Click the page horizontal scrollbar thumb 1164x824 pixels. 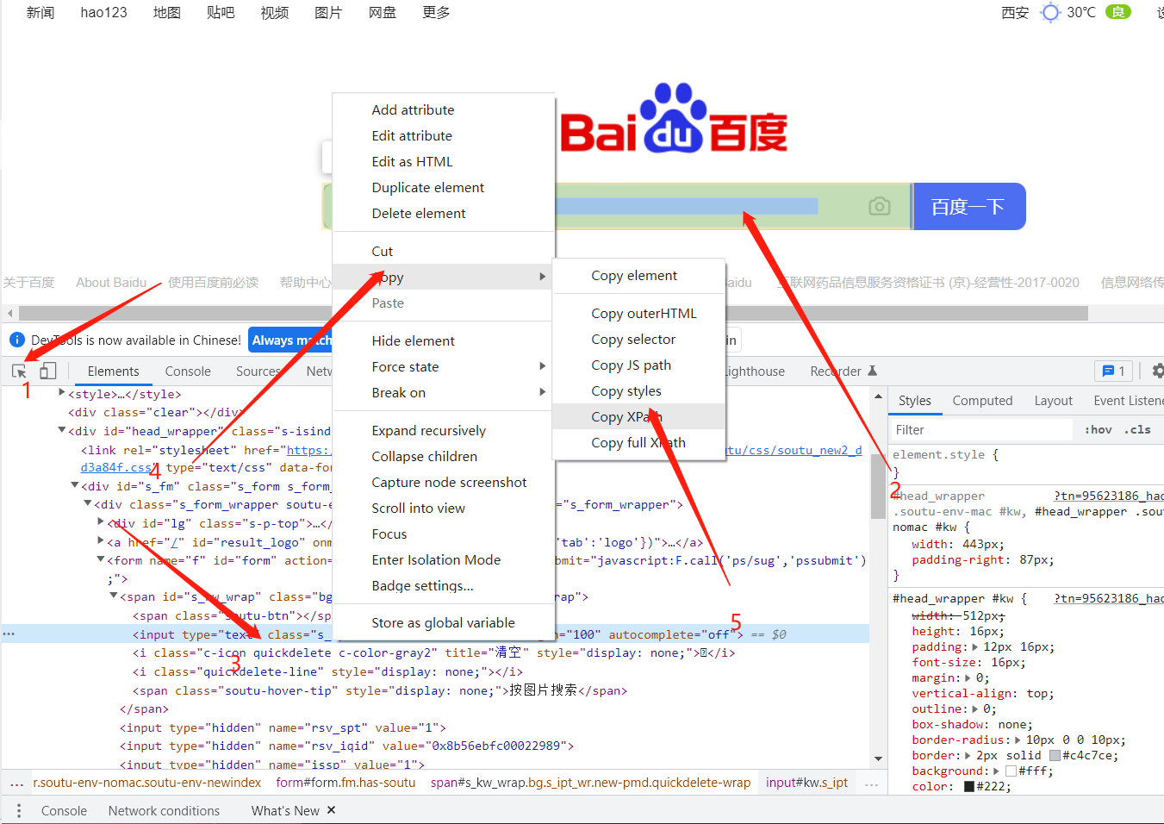point(553,313)
